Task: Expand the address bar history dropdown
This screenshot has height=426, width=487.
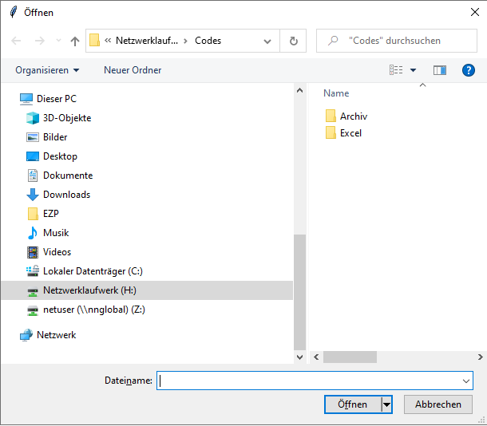Action: [x=267, y=41]
